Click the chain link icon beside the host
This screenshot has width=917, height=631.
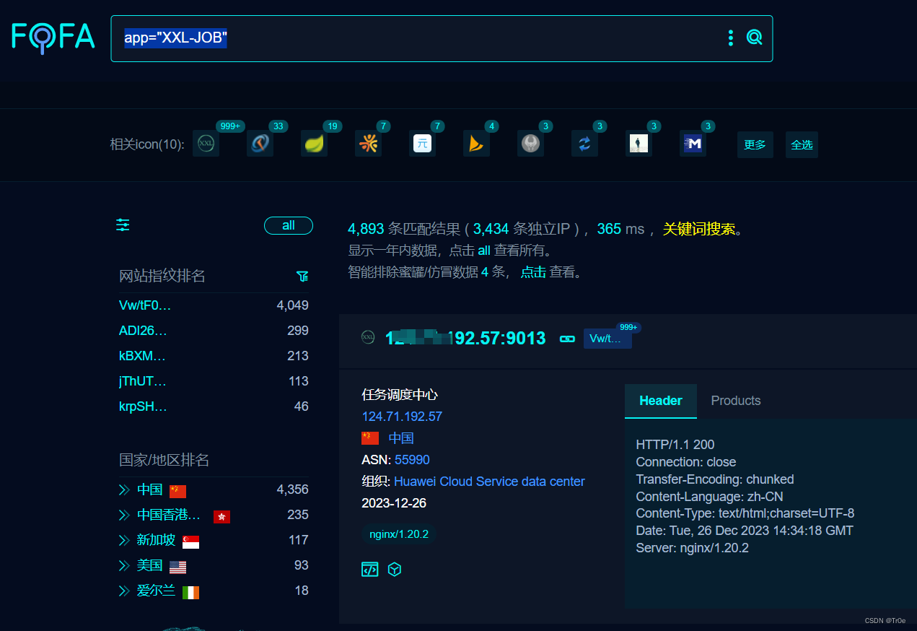(567, 338)
